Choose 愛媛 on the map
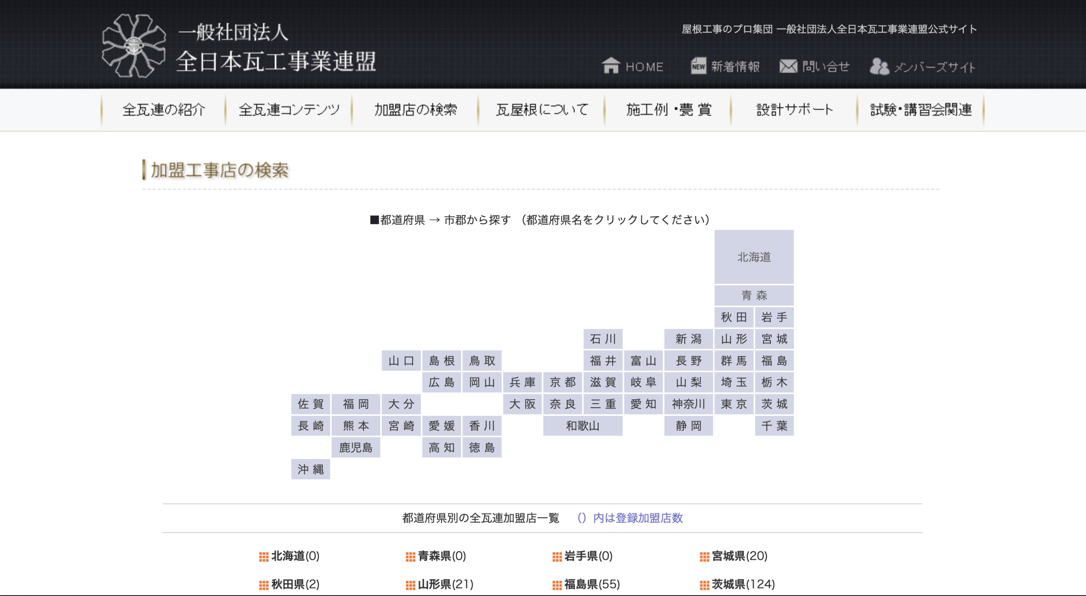The height and width of the screenshot is (596, 1086). coord(442,426)
